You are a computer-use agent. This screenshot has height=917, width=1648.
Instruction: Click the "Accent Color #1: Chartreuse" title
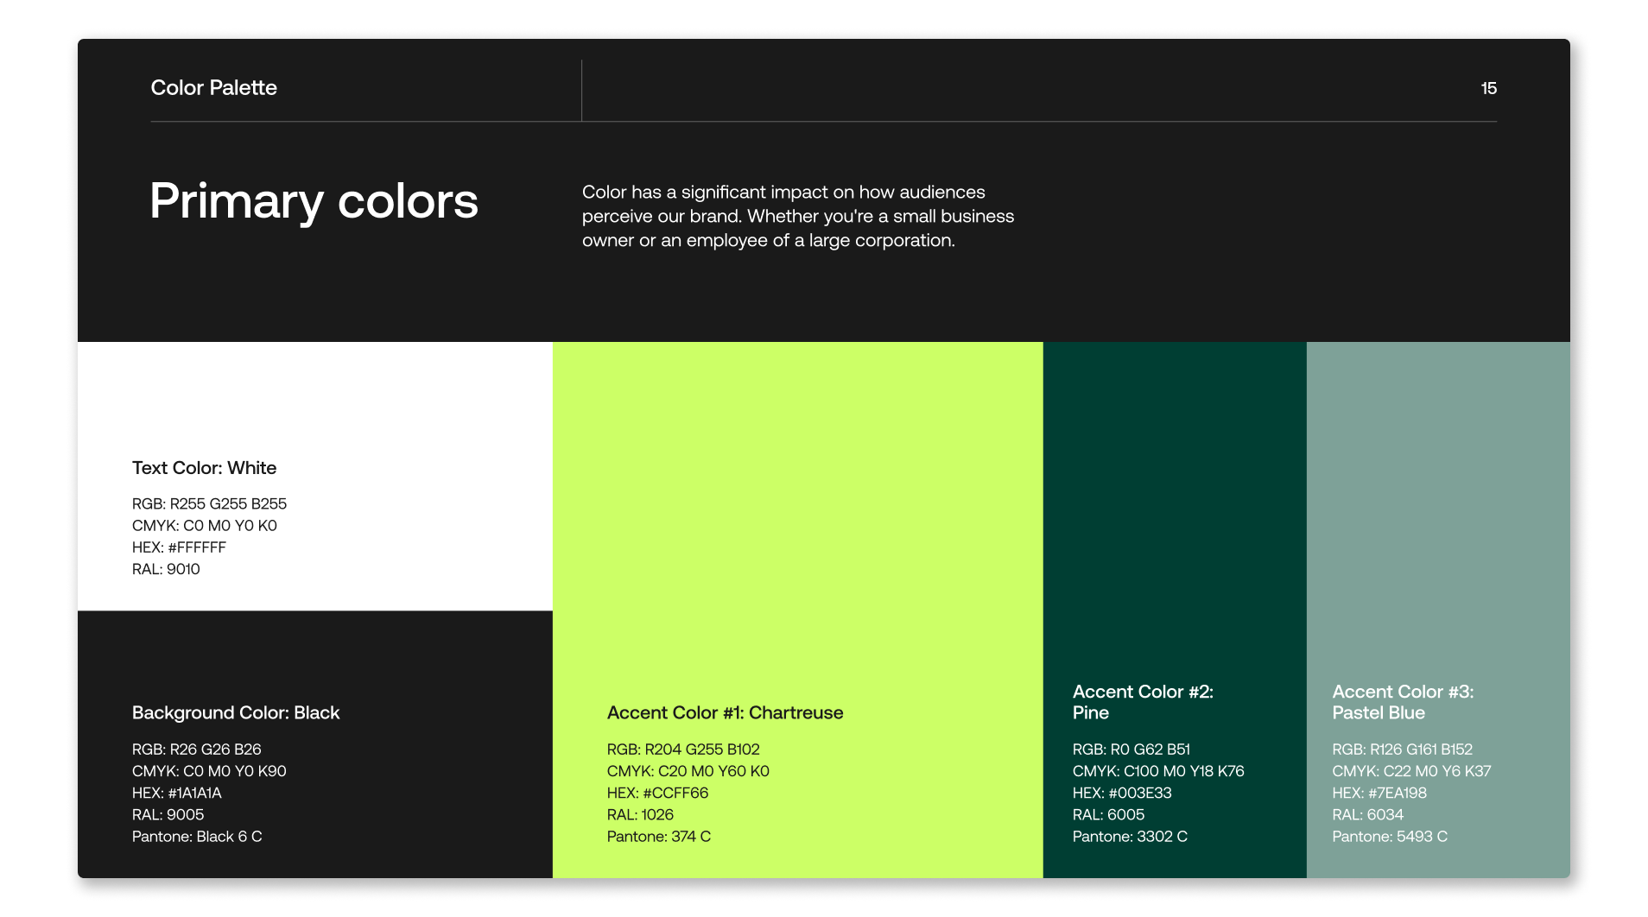[x=725, y=713]
